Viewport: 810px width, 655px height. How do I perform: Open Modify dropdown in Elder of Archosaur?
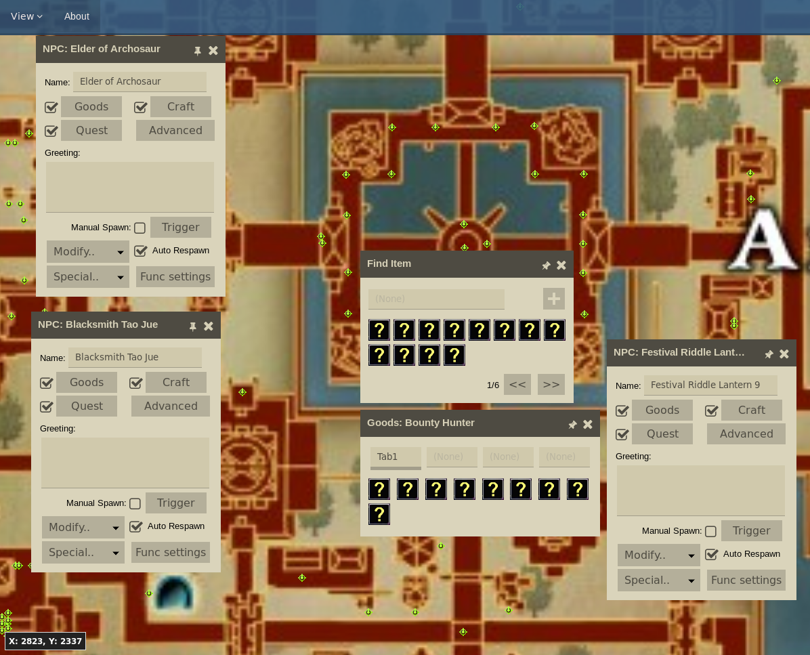88,252
